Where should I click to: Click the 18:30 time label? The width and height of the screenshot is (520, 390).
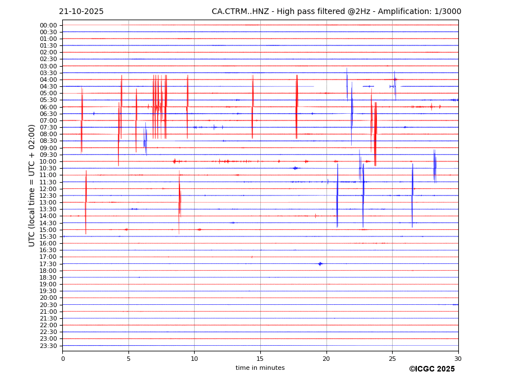[x=48, y=277]
